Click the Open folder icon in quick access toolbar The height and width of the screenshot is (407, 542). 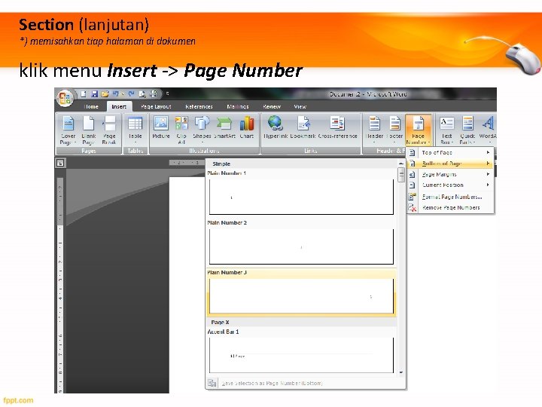(x=105, y=93)
